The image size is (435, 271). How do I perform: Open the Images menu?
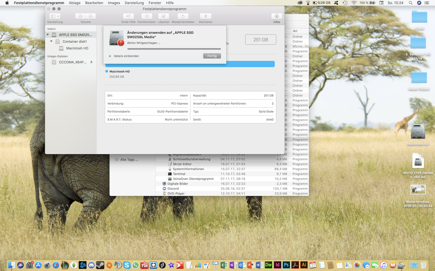[x=114, y=3]
